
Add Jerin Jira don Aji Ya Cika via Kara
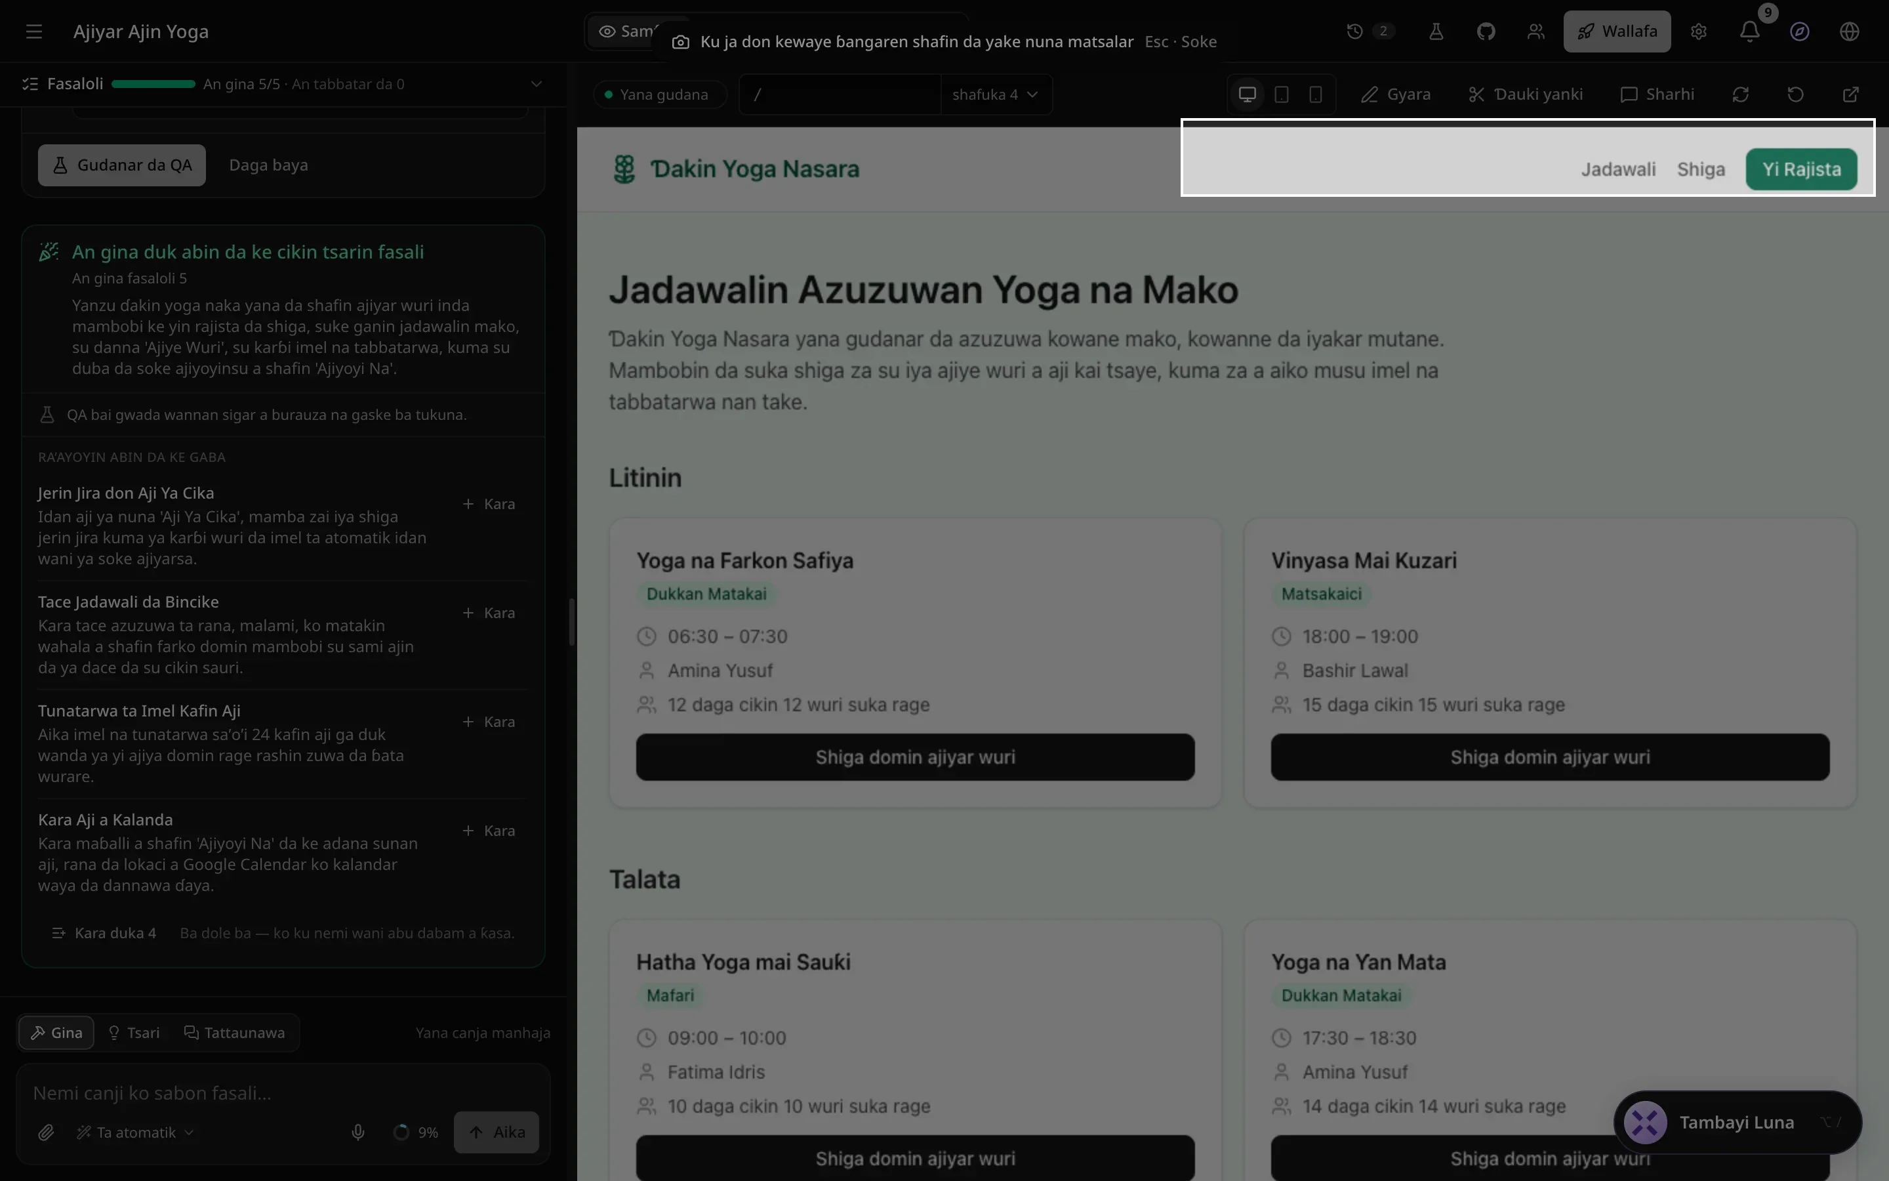click(489, 504)
